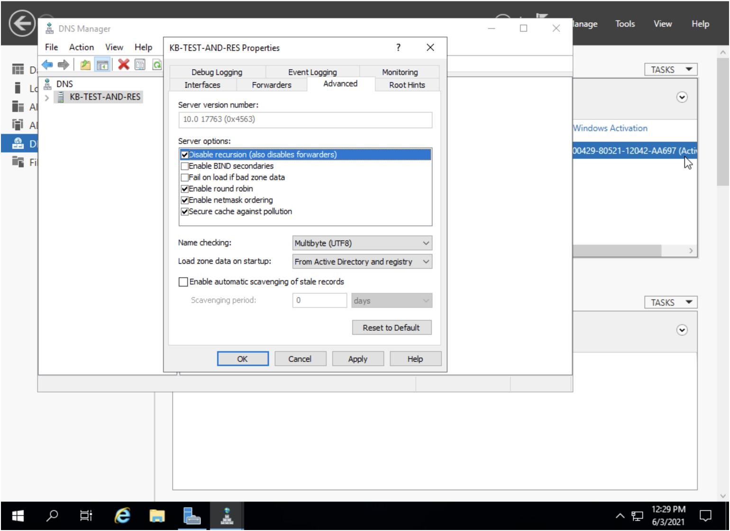This screenshot has height=531, width=730.
Task: Click the Up One Level folder icon
Action: 85,64
